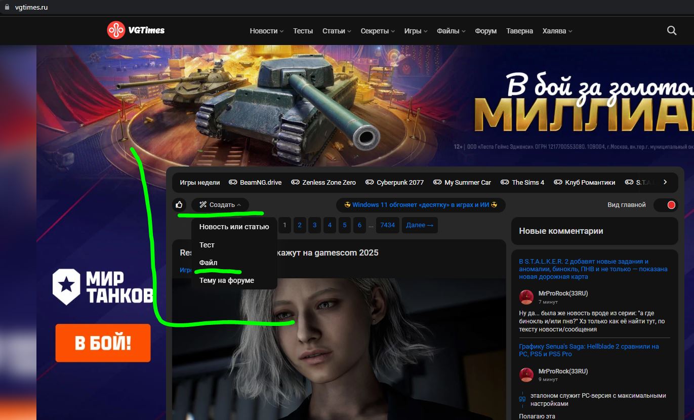Click the avatar of the 7 минут comment
Screen dimensions: 694x420
[526, 297]
